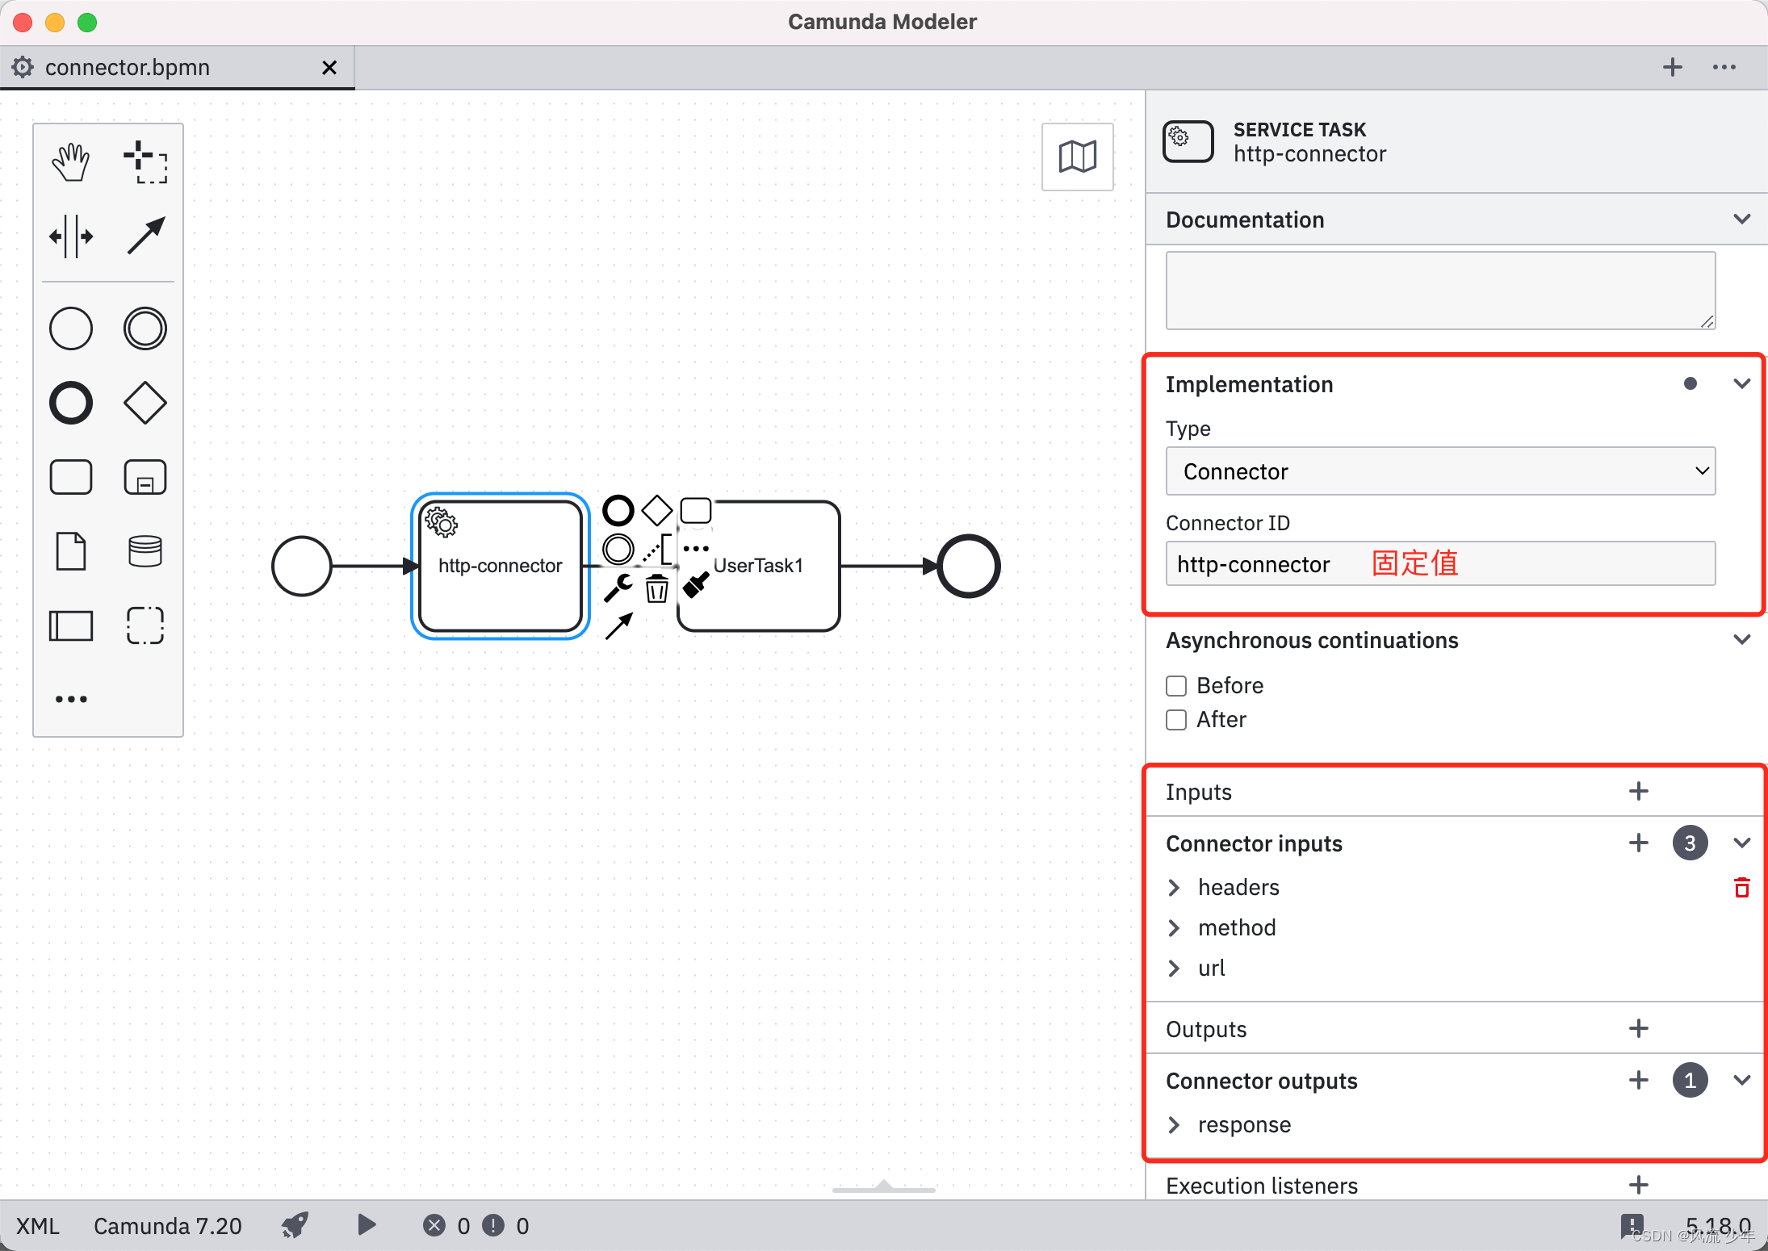The image size is (1768, 1251).
Task: Delete the headers connector input
Action: click(1742, 888)
